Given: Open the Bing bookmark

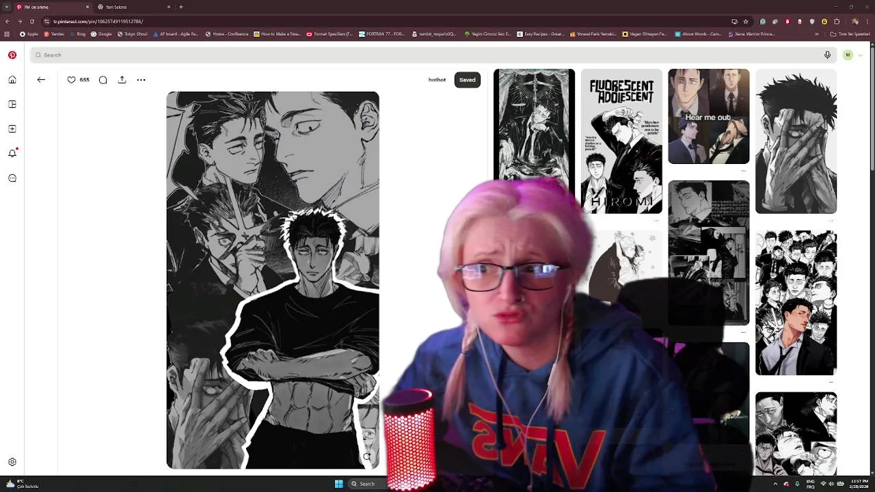Looking at the screenshot, I should (x=77, y=34).
